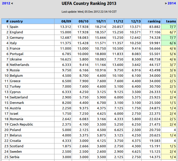The image size is (178, 161).
Task: Click the 'Last update' timestamp text
Action: click(89, 12)
